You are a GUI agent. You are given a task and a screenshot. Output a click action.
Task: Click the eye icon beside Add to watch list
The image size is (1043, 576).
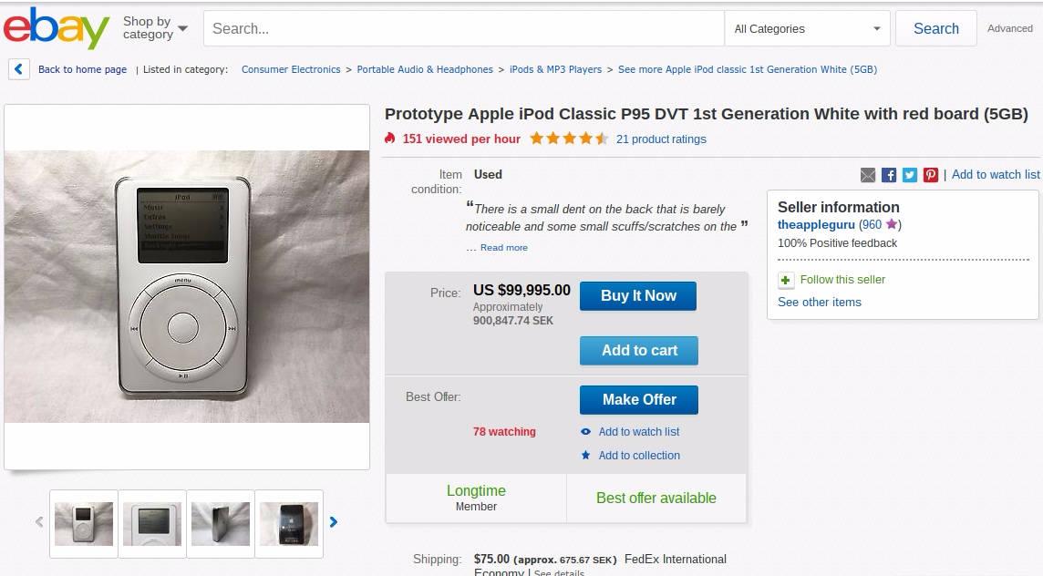pyautogui.click(x=586, y=432)
